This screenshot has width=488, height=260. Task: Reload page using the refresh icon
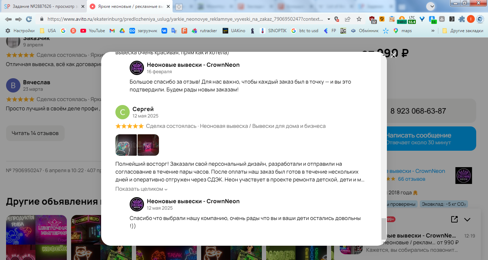point(29,19)
